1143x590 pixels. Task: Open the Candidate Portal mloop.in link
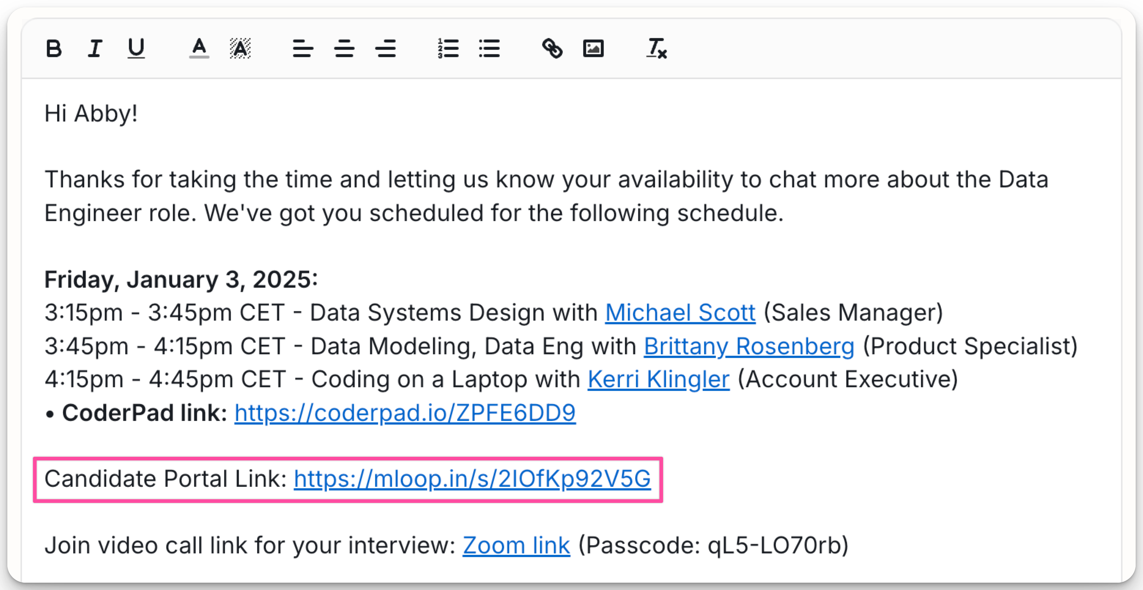pyautogui.click(x=472, y=479)
